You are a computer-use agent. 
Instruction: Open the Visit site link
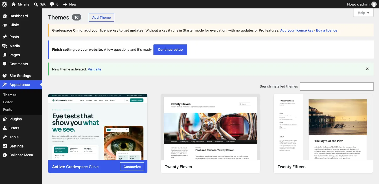point(94,69)
